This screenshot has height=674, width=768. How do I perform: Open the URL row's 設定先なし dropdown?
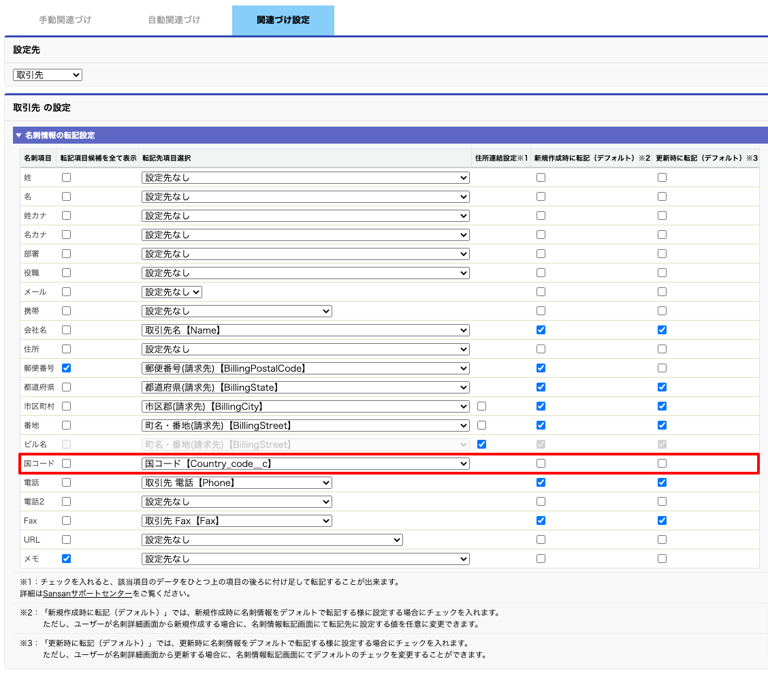pos(272,540)
